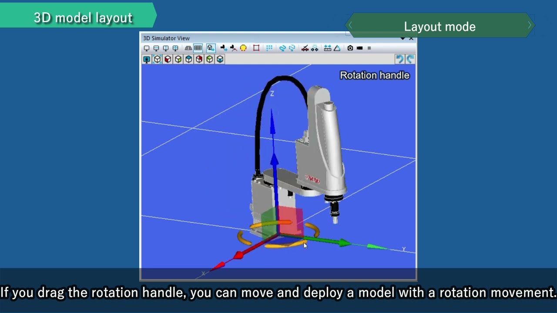
Task: Take a snapshot with the camera icon
Action: (x=350, y=48)
